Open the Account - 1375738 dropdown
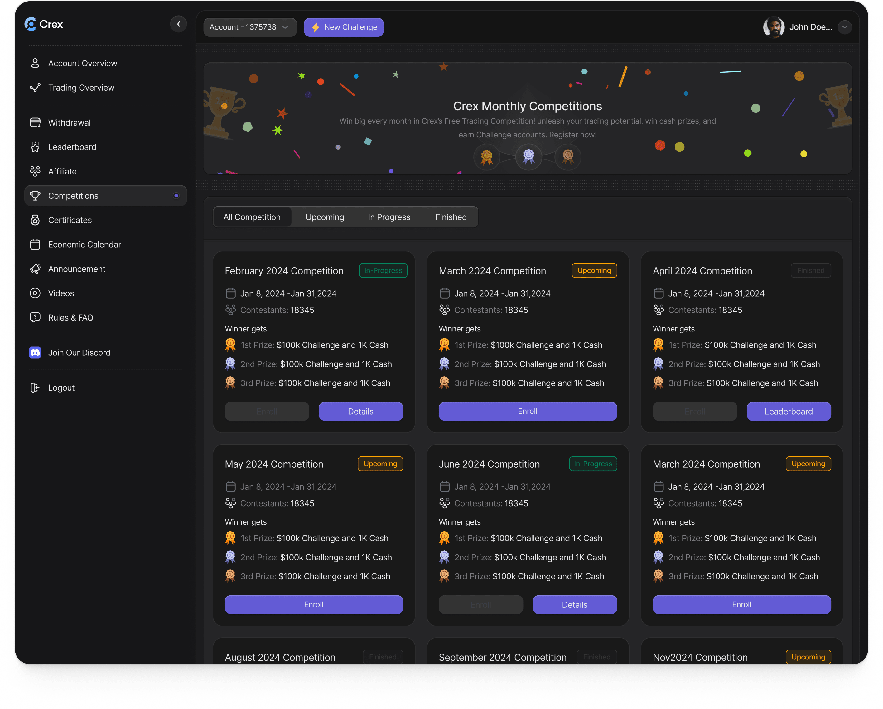The height and width of the screenshot is (709, 883). pos(250,27)
